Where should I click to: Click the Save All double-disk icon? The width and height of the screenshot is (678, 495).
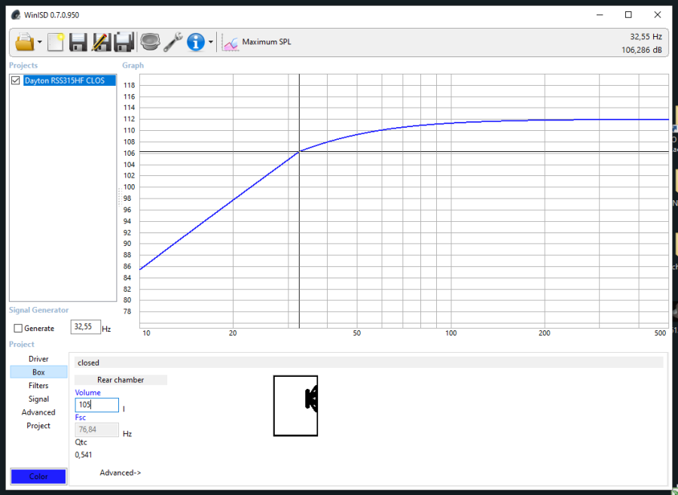pos(124,42)
